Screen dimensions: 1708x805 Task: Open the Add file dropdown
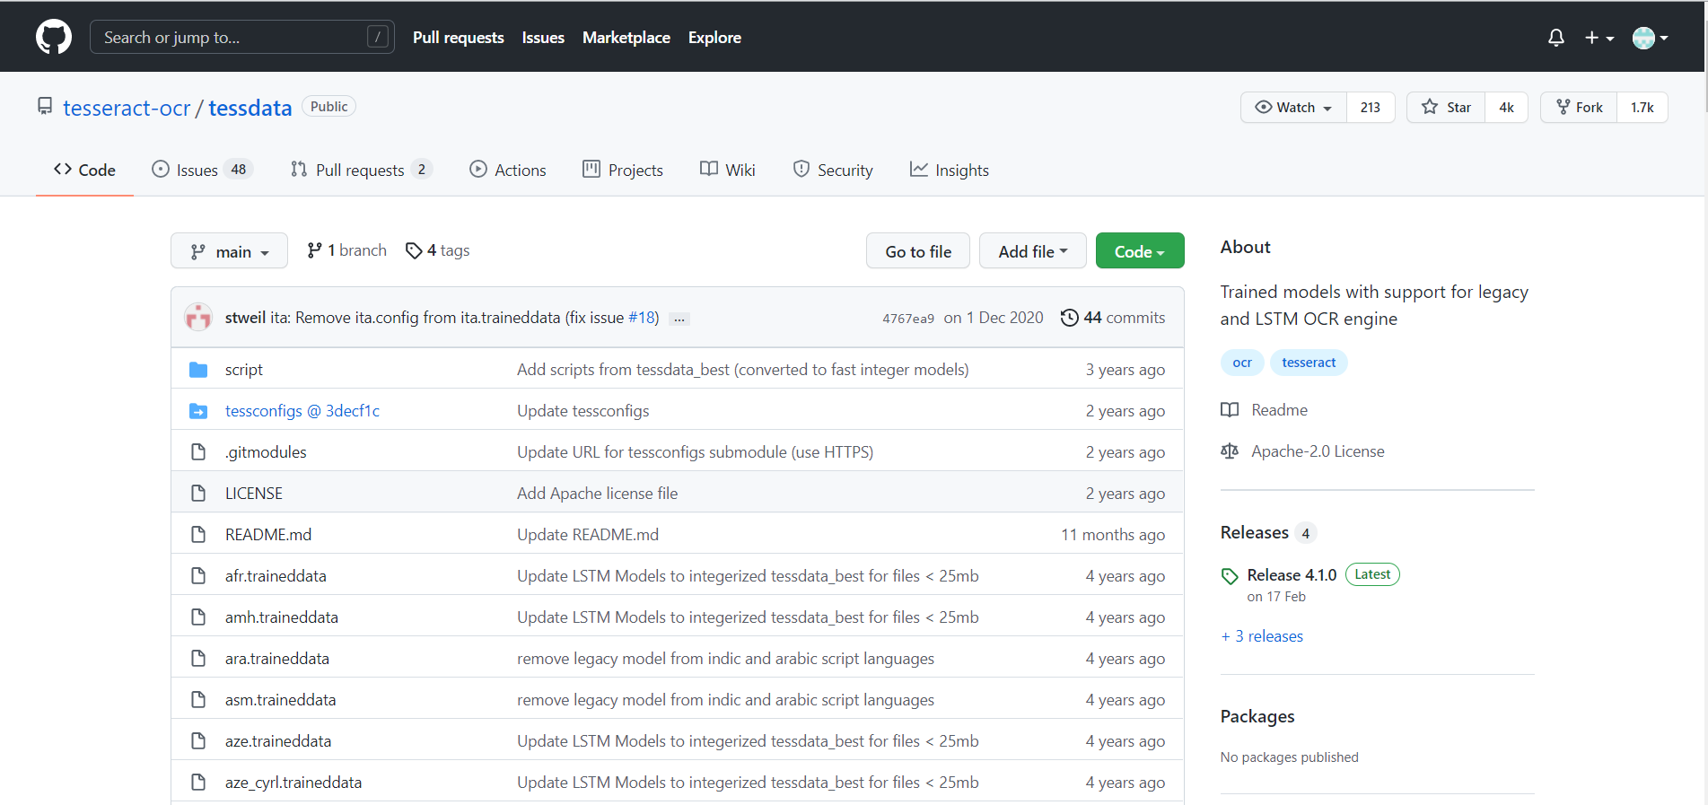[x=1032, y=250]
